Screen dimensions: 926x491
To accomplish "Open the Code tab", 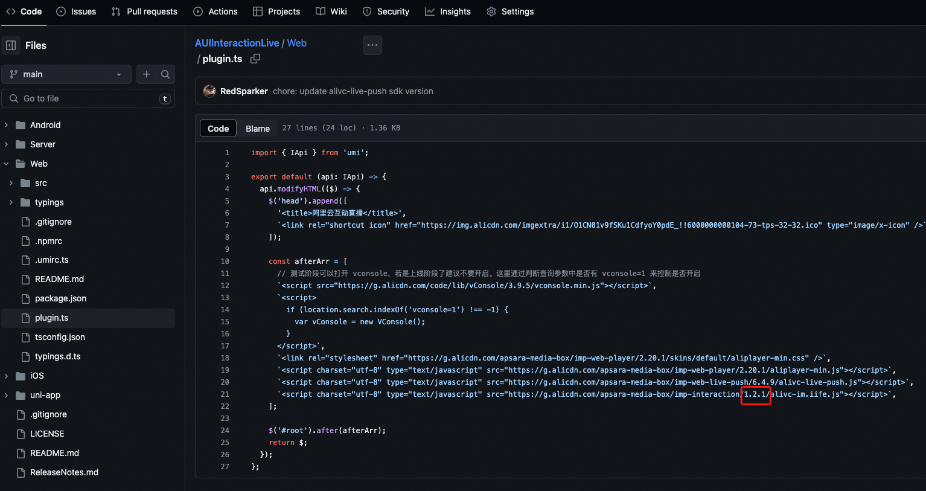I will point(24,11).
